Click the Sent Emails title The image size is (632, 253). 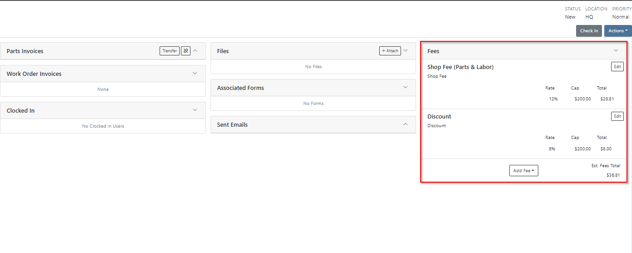232,124
